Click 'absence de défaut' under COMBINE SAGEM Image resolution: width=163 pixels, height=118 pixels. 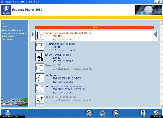63,82
